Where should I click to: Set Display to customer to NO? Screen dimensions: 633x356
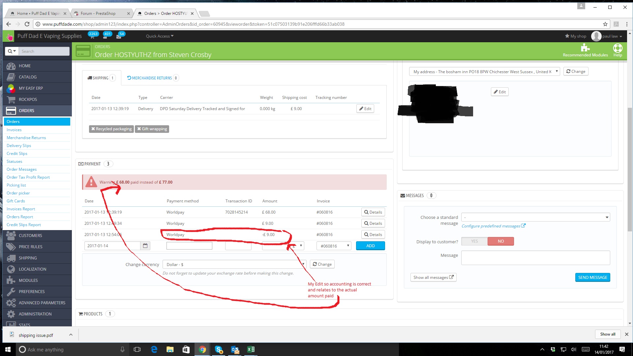point(500,241)
